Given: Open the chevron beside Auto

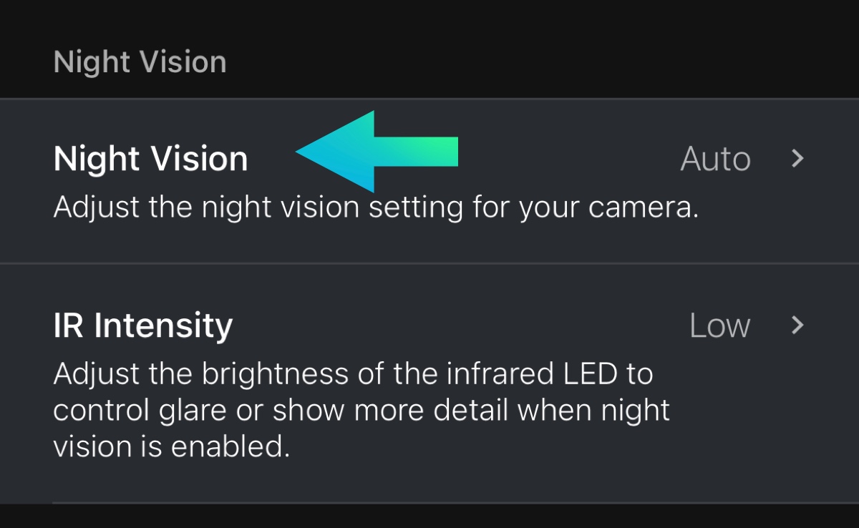Looking at the screenshot, I should (797, 159).
